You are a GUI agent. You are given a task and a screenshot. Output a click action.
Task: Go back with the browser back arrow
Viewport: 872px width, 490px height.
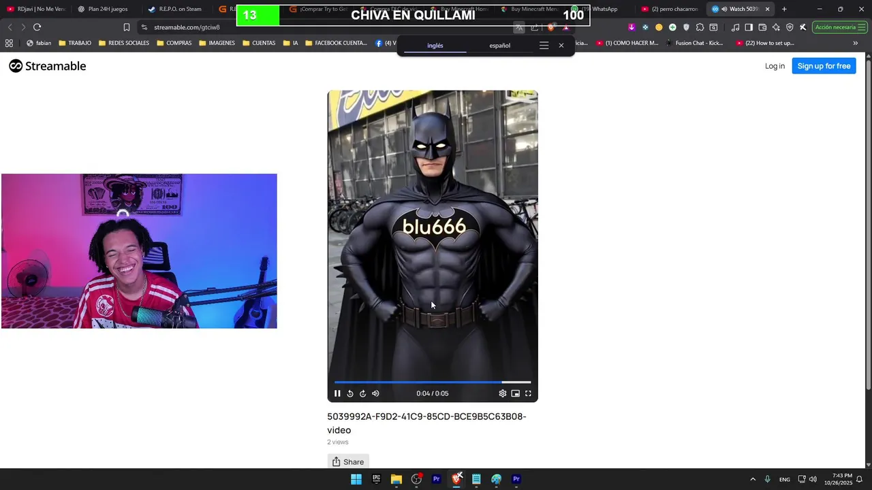coord(10,27)
